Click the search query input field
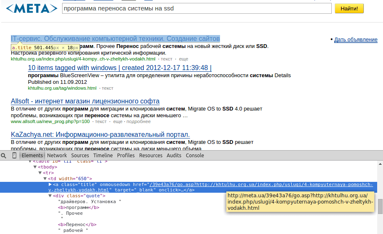 coord(197,9)
